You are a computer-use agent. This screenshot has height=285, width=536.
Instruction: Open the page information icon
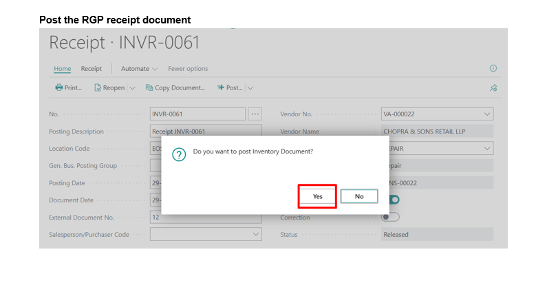(493, 68)
